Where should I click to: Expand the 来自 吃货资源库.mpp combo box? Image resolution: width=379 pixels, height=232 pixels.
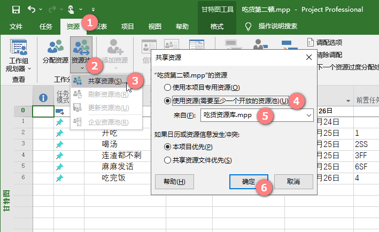pyautogui.click(x=309, y=115)
